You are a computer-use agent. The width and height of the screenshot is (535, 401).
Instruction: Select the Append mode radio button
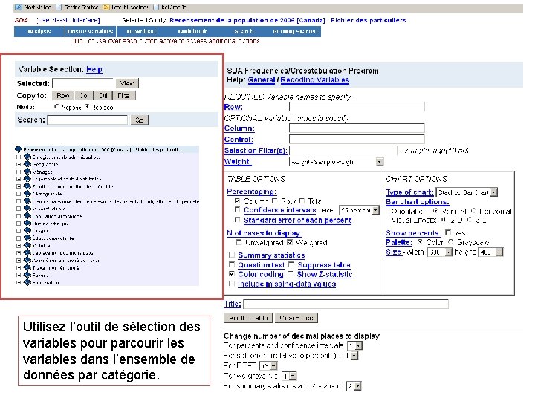tap(57, 107)
